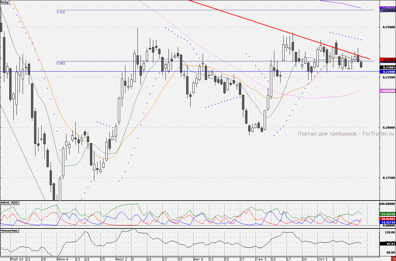
Task: Click the blue 14.32719 indicator value
Action: [388, 223]
